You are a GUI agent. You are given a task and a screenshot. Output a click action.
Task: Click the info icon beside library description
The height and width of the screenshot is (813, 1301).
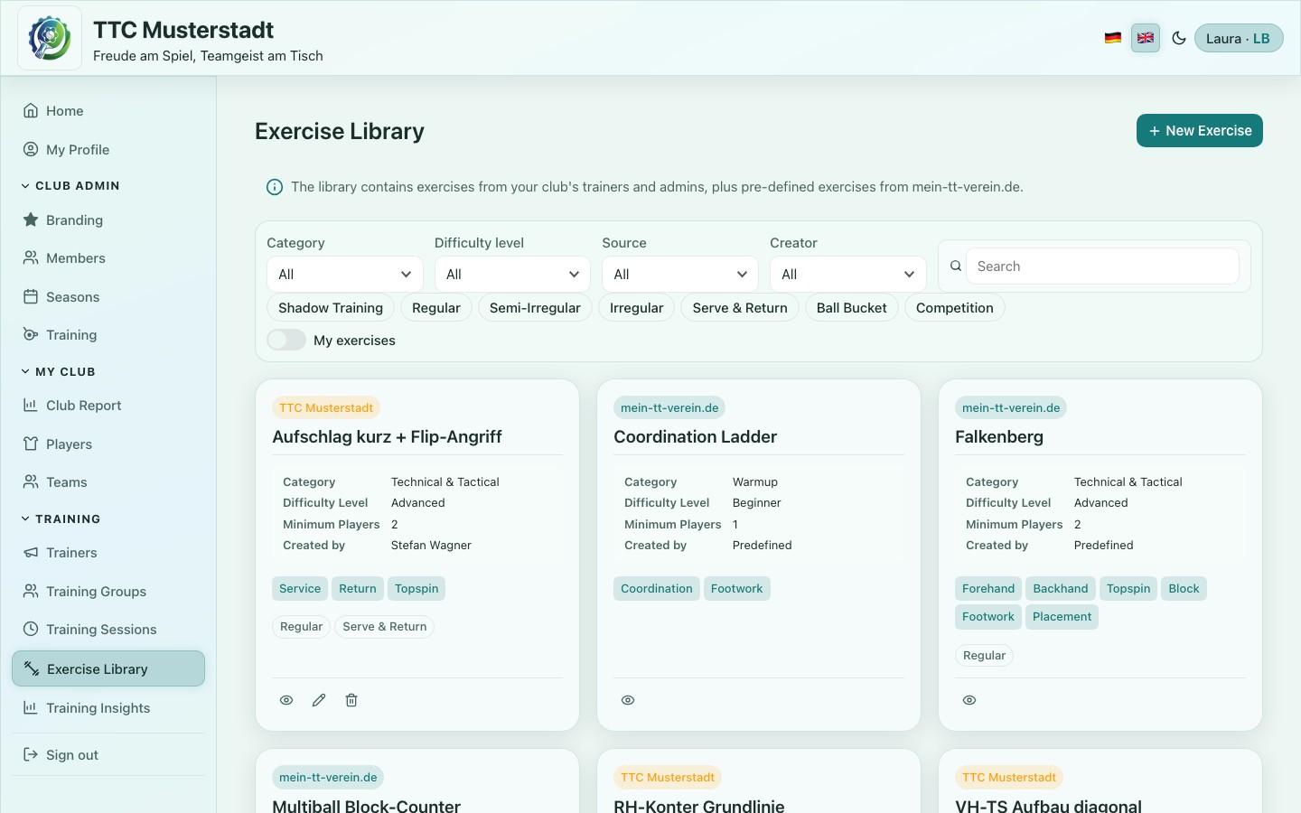click(x=275, y=187)
